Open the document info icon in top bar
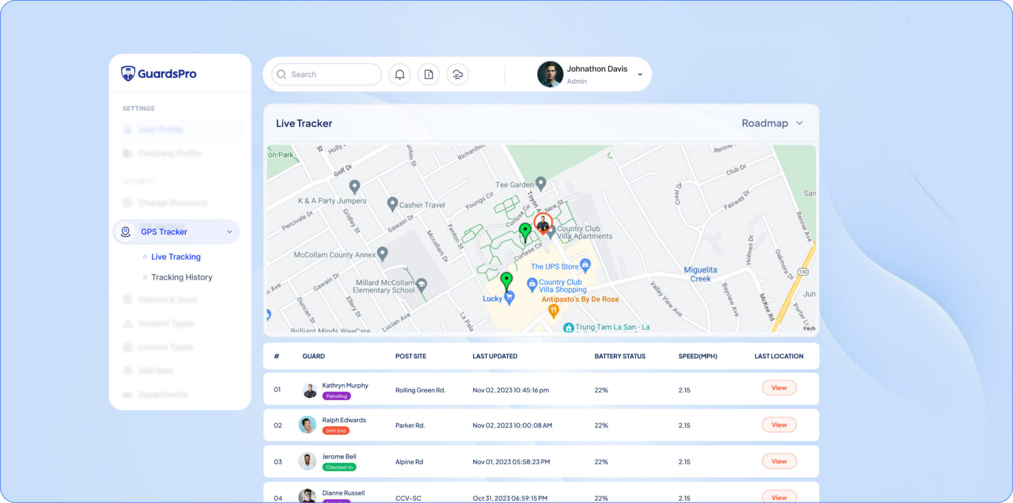 [429, 75]
